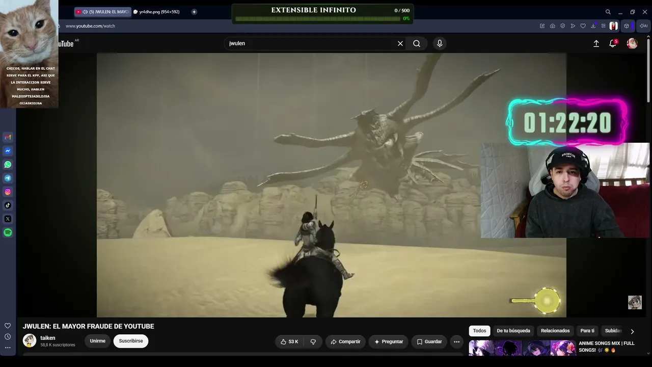The height and width of the screenshot is (367, 652).
Task: Mute the audio on the JWULEN tab
Action: click(85, 12)
